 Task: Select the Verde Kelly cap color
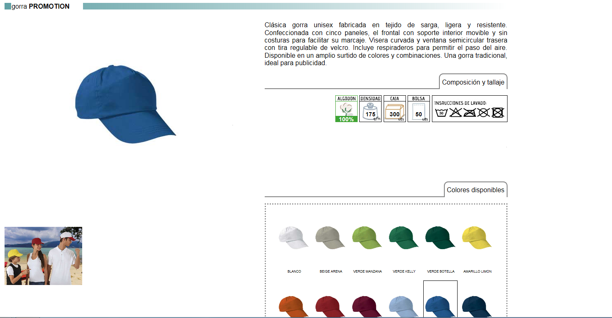(404, 238)
